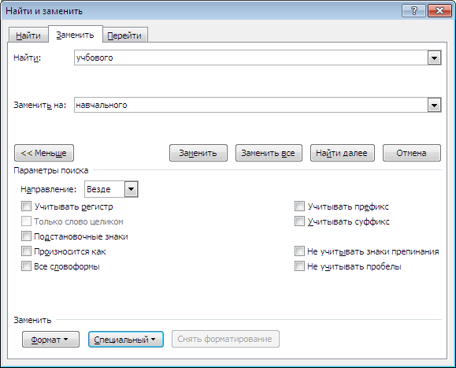The height and width of the screenshot is (368, 456).
Task: Switch to the Найти tab
Action: point(28,35)
